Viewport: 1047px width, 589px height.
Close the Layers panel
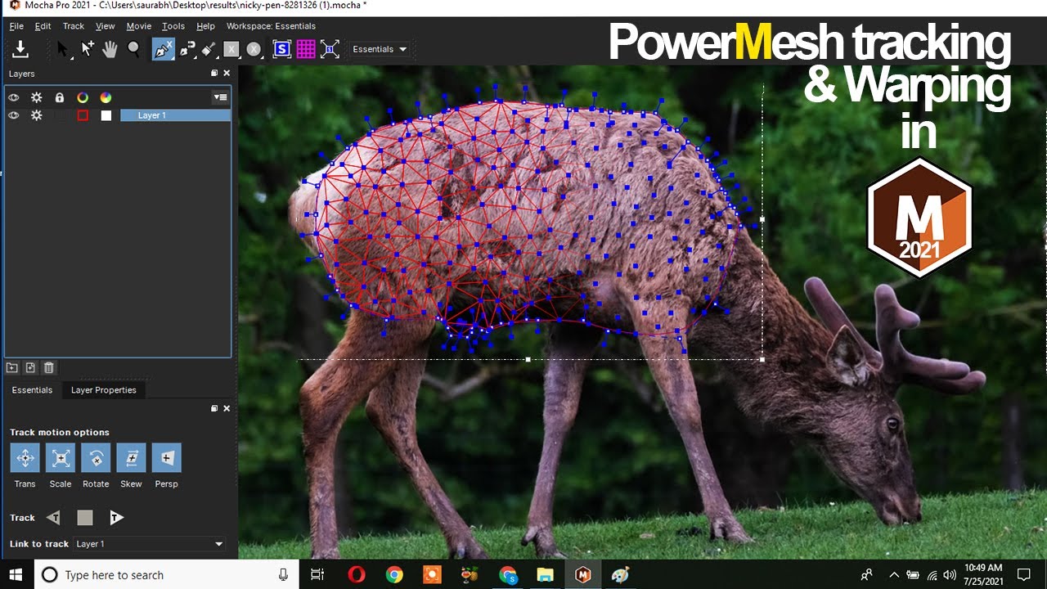pos(227,73)
